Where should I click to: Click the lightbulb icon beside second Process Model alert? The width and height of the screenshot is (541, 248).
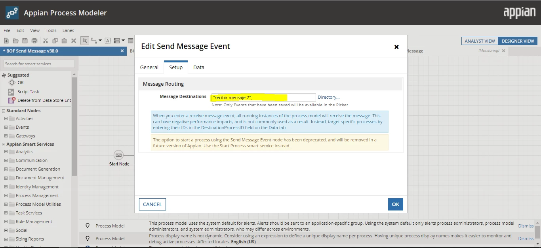point(88,239)
